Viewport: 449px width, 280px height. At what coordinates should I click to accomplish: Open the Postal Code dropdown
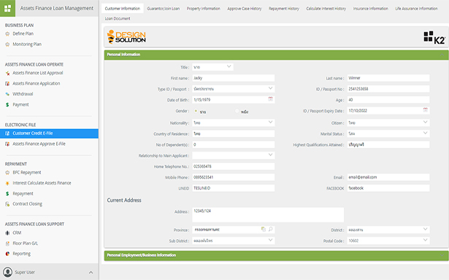point(388,241)
